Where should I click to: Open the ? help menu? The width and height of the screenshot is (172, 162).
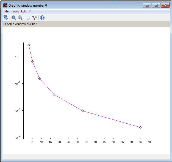30,11
